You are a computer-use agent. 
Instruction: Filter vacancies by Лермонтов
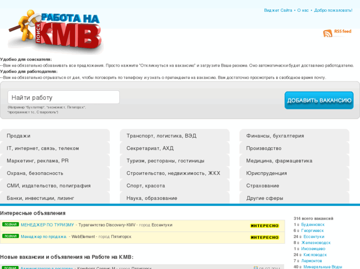(x=311, y=261)
